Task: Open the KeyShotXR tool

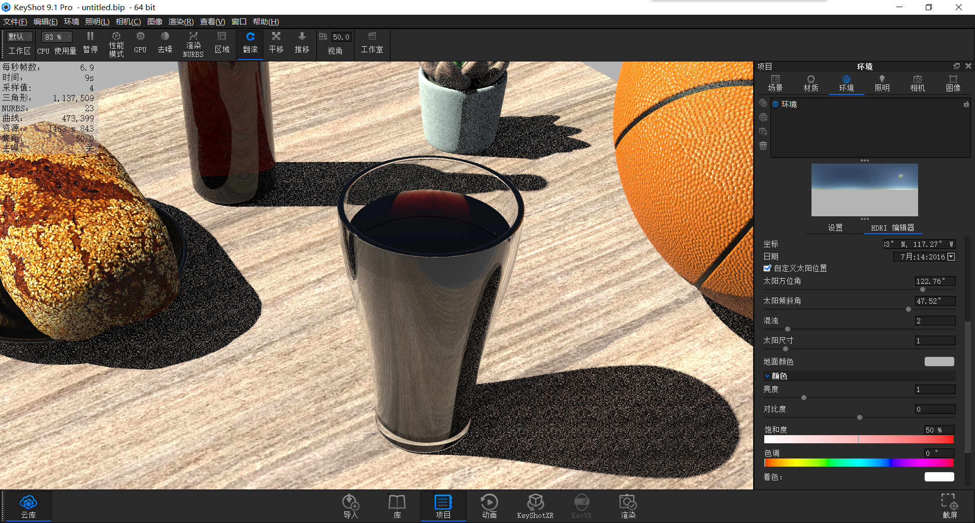Action: point(535,506)
